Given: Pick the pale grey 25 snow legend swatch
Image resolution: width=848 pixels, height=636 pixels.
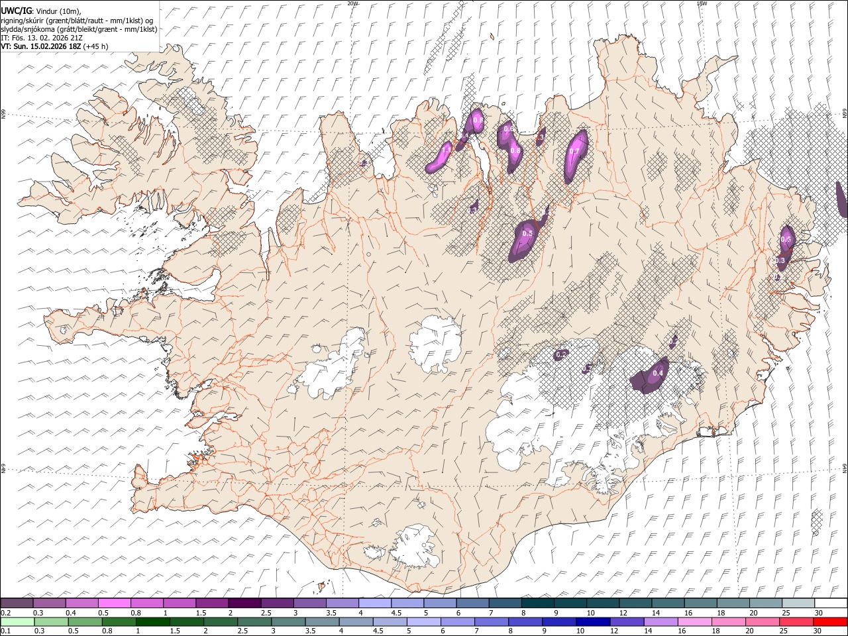Looking at the screenshot, I should [x=799, y=604].
